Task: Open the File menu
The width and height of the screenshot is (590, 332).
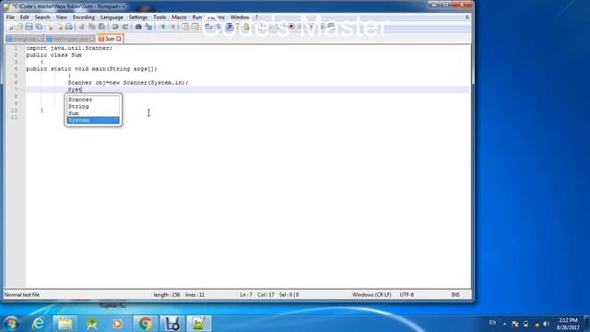Action: coord(10,18)
